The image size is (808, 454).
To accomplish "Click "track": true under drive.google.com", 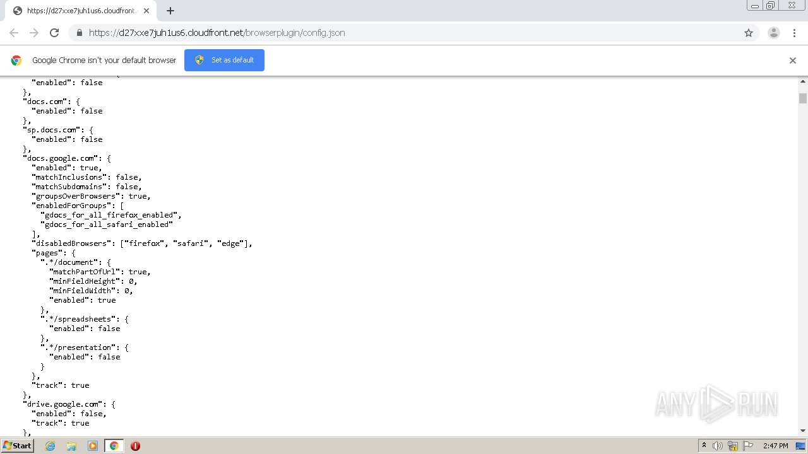I will coord(61,423).
